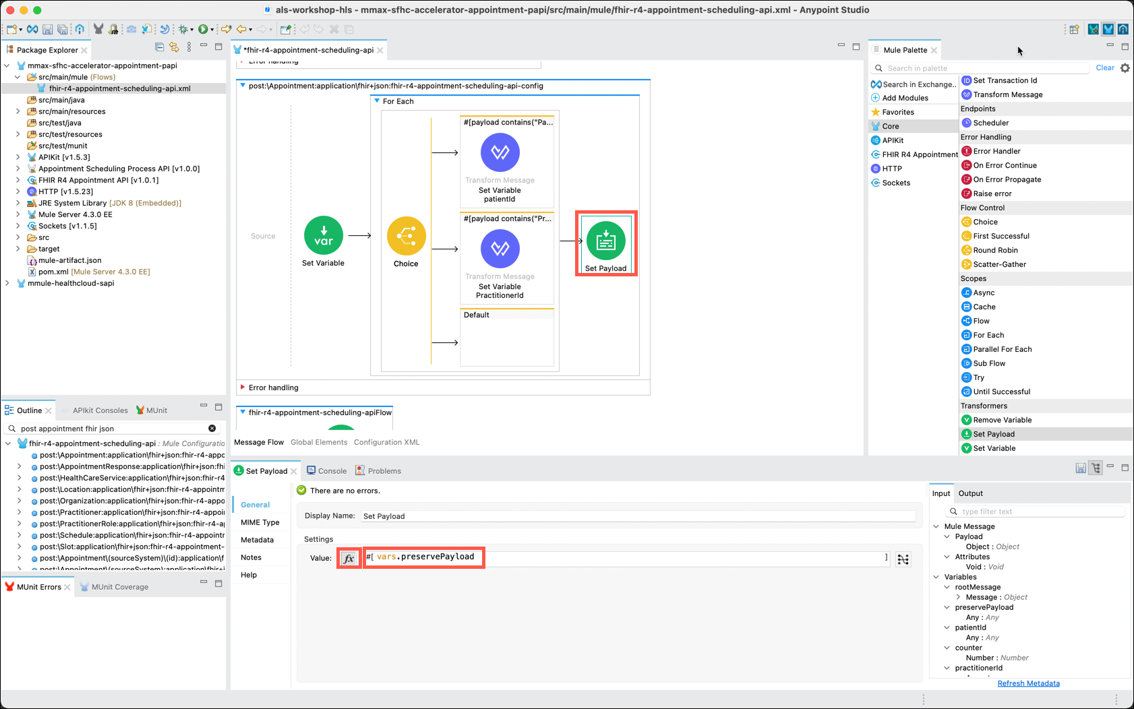
Task: Select HTTP module in palette
Action: click(887, 168)
